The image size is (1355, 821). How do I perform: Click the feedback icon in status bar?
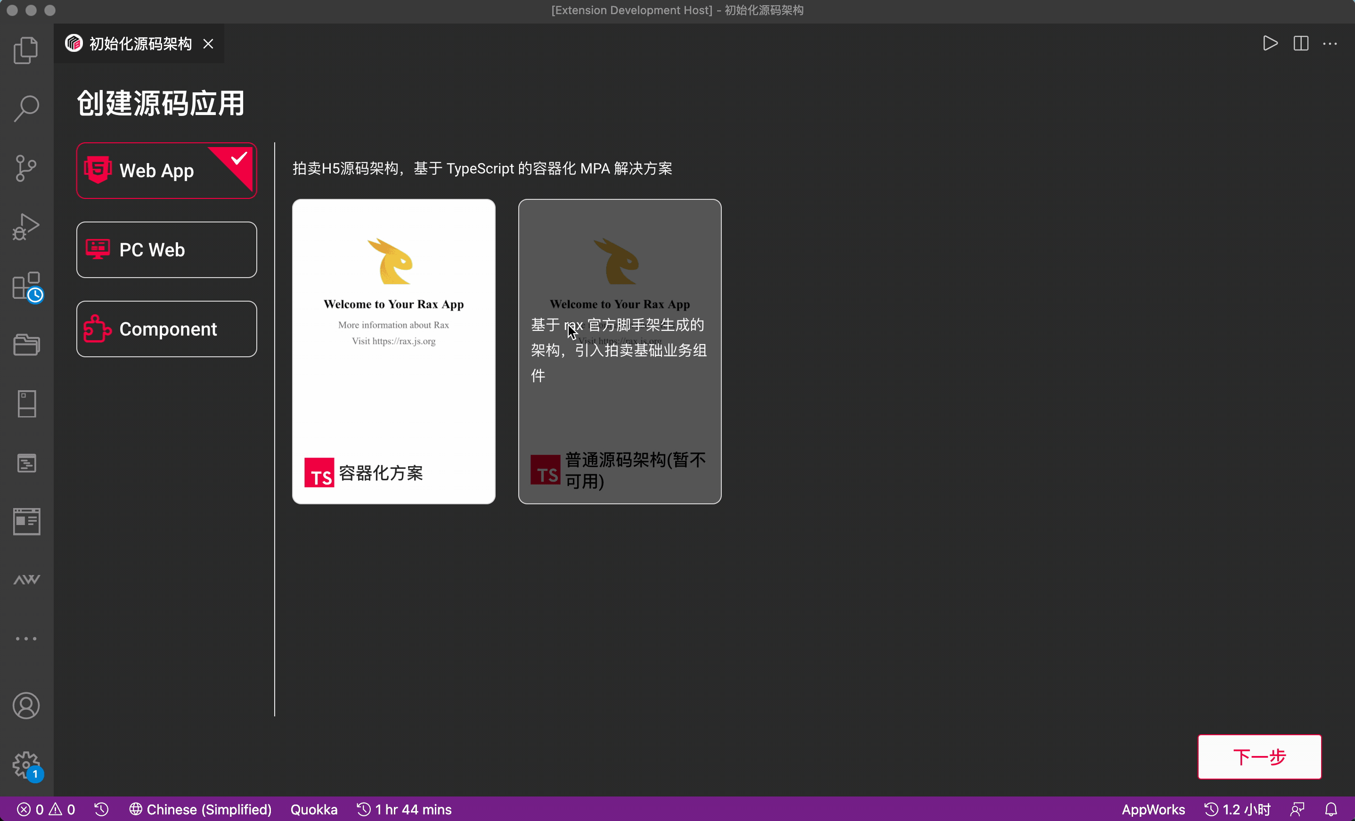[x=1297, y=809]
